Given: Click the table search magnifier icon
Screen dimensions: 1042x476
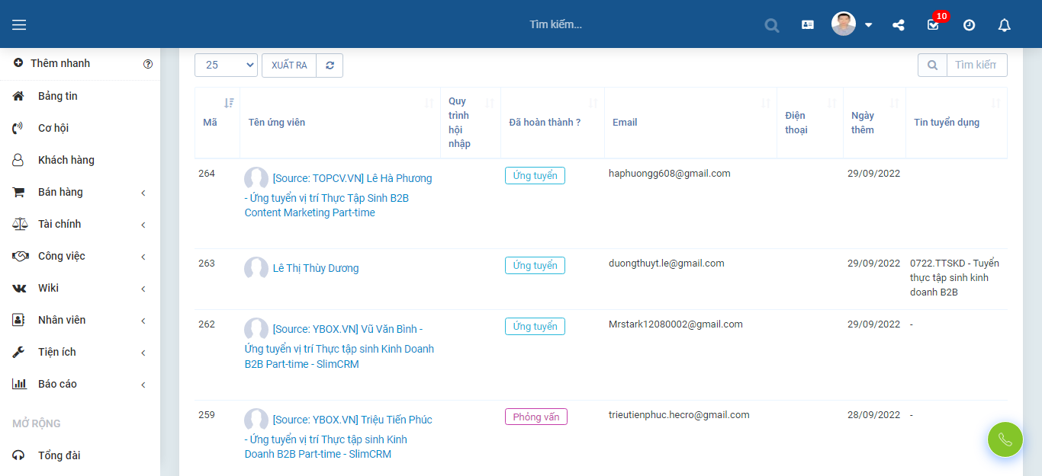Looking at the screenshot, I should [x=932, y=65].
